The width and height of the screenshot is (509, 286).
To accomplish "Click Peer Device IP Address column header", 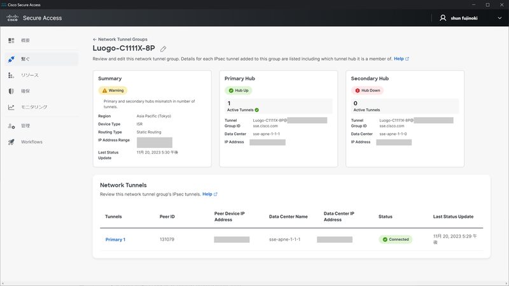I will coord(230,217).
